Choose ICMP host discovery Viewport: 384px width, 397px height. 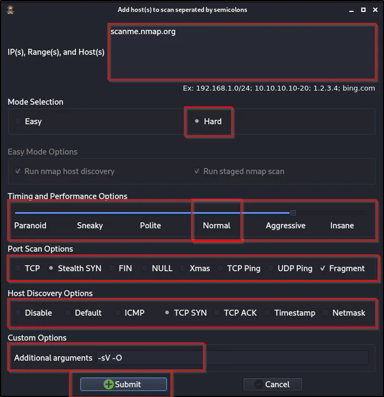(118, 313)
